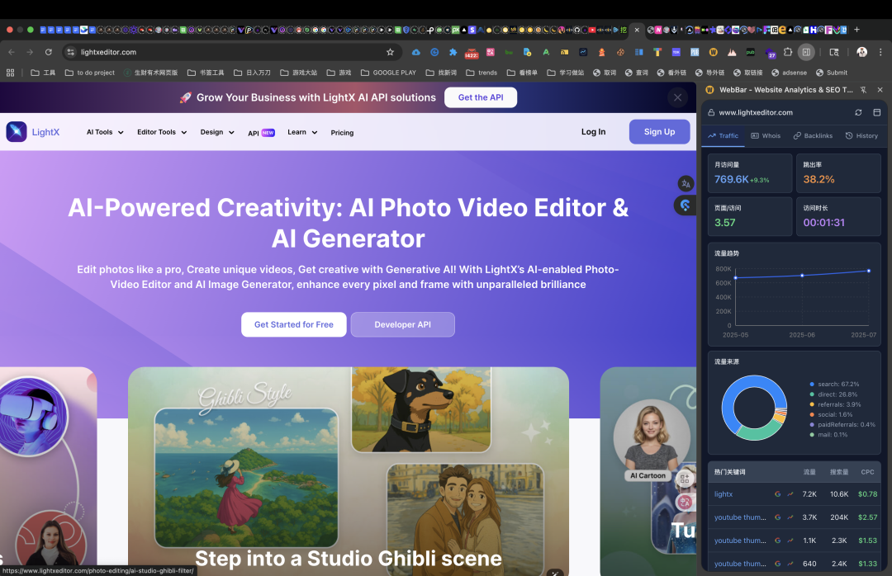Image resolution: width=892 pixels, height=576 pixels.
Task: Click the $2.57 CPC value
Action: coord(867,517)
